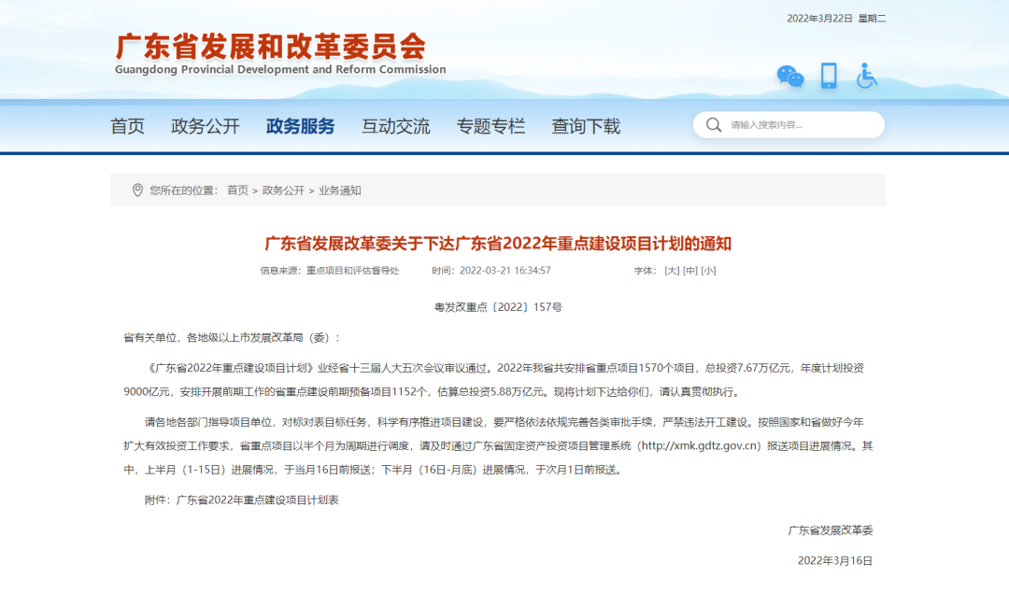Click the salutation line 省有关单位
The width and height of the screenshot is (1009, 592).
click(x=149, y=338)
